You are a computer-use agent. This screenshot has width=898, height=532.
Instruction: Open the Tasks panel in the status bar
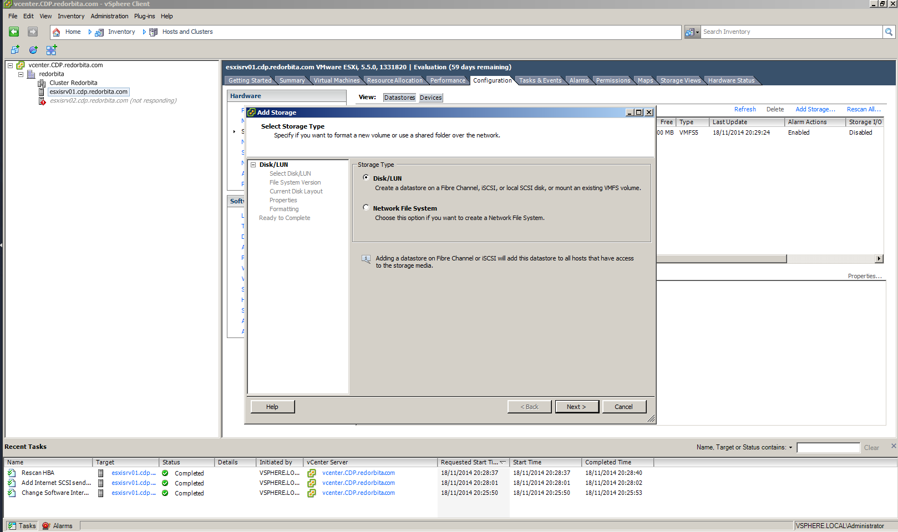pyautogui.click(x=22, y=526)
